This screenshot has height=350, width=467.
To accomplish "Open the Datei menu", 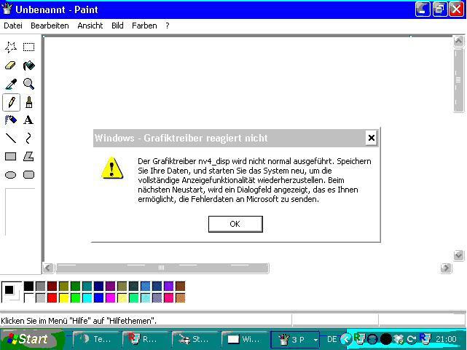I will click(x=13, y=26).
